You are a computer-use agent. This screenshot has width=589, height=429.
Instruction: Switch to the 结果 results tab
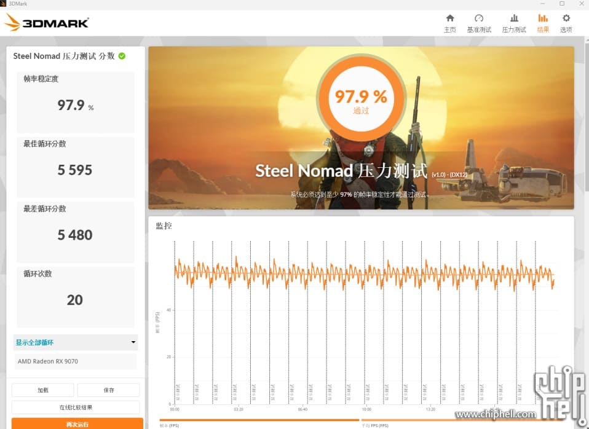click(543, 23)
